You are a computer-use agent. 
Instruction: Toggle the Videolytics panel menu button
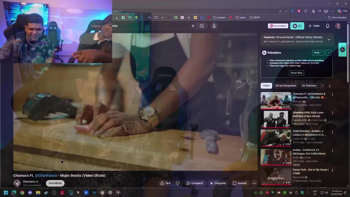[297, 26]
